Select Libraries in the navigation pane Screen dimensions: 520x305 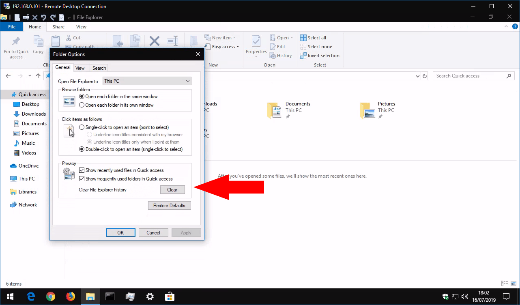[x=23, y=192]
